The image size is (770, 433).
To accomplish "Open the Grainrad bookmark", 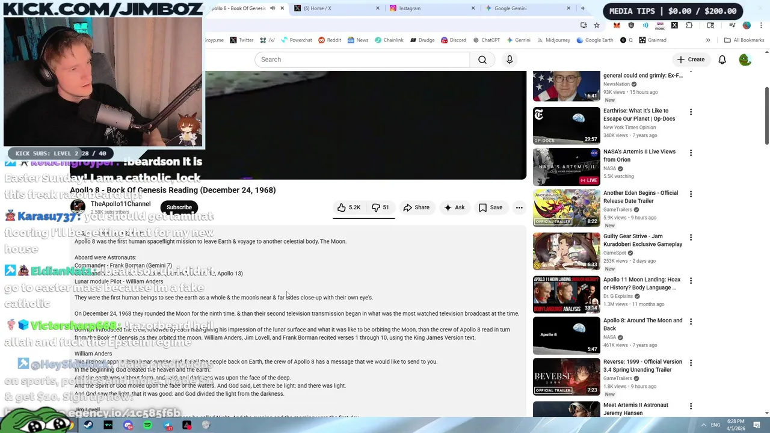I will [653, 40].
